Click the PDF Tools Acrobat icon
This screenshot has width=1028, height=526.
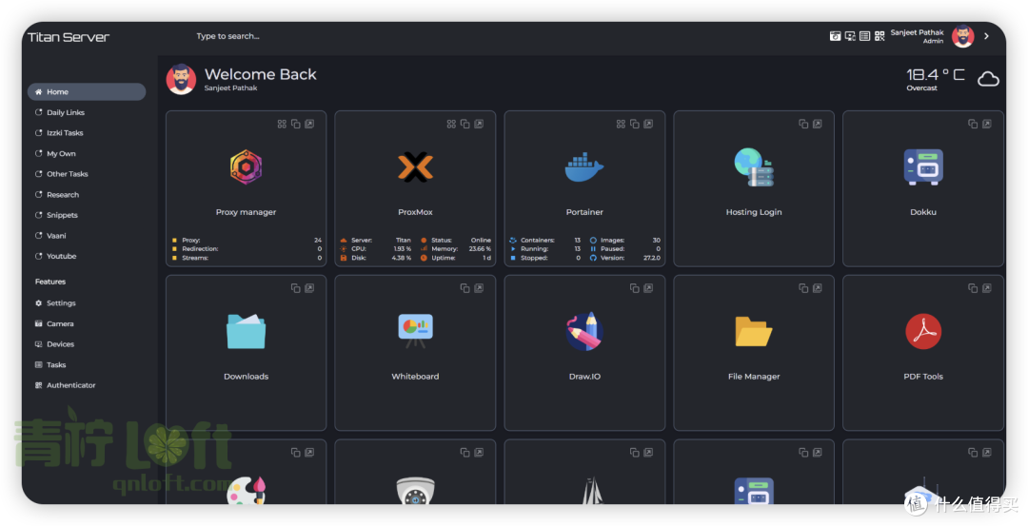[x=923, y=331]
